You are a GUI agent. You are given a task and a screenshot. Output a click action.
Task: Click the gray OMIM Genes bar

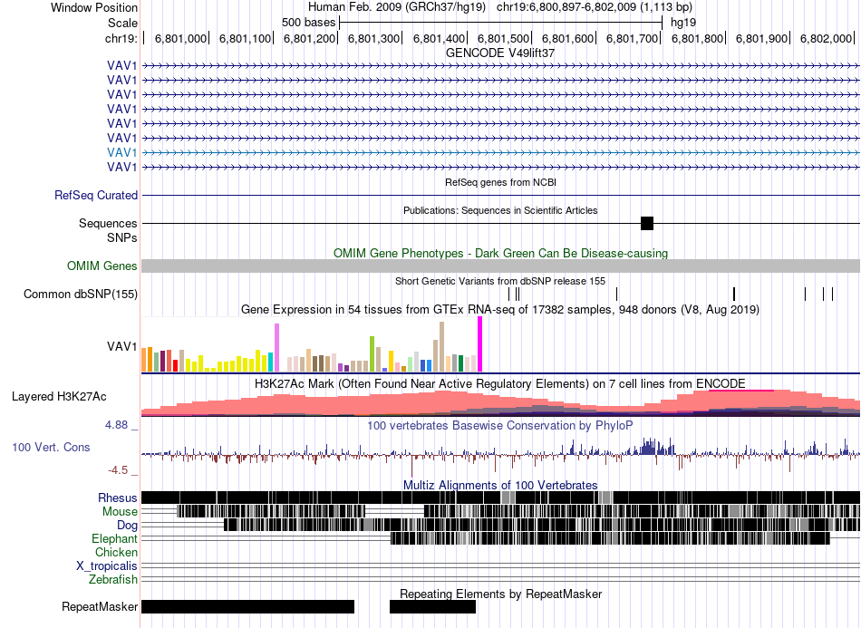click(501, 266)
